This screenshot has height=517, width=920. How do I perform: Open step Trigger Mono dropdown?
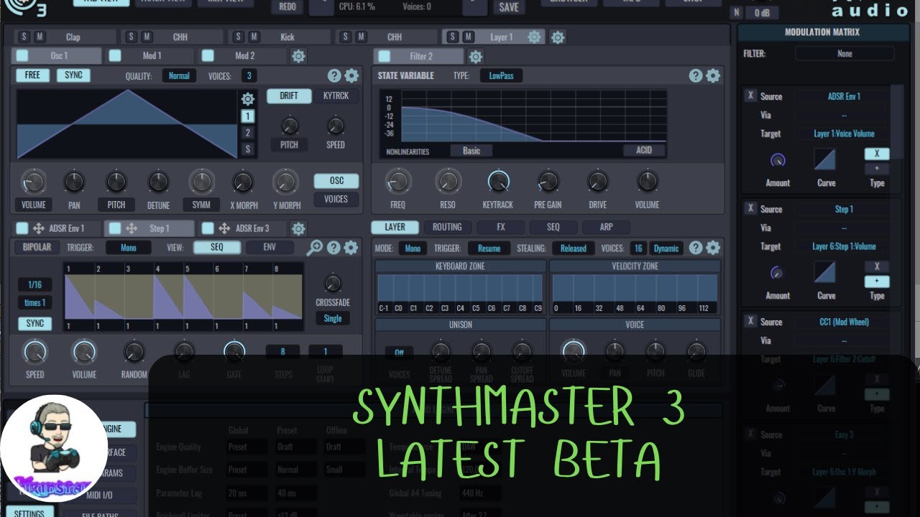(129, 247)
